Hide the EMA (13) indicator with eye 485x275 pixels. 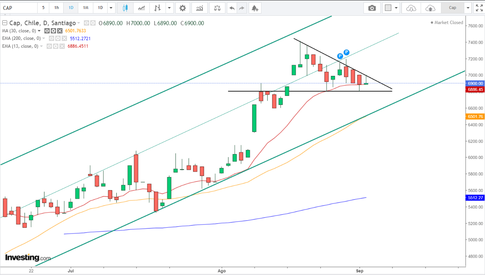49,46
